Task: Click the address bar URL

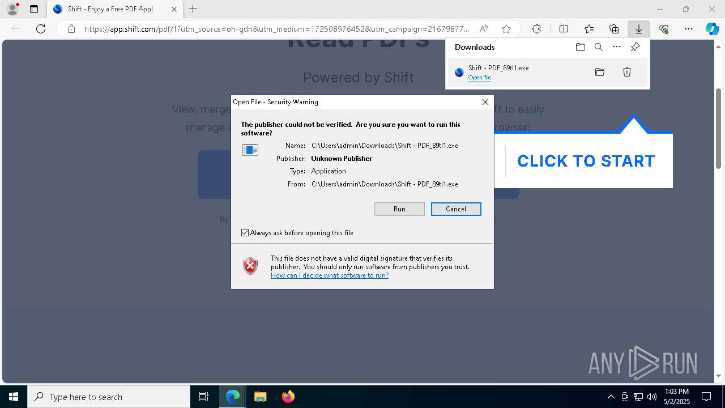Action: click(276, 29)
